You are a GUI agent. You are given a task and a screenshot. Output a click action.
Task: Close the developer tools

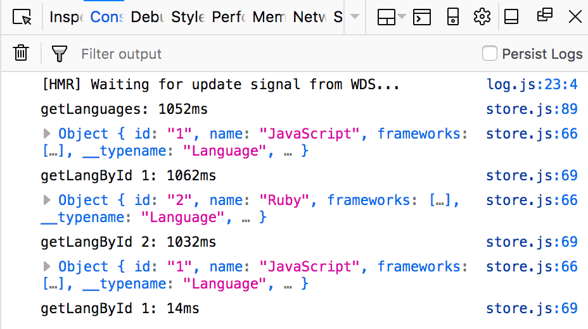pyautogui.click(x=575, y=17)
